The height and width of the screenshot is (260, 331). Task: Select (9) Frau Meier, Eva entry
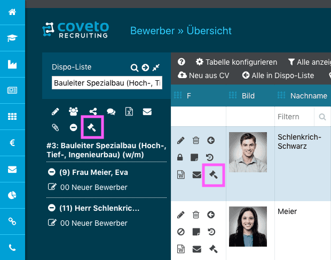(x=93, y=172)
